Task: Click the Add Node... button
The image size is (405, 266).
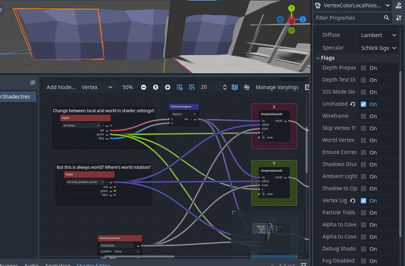Action: (x=62, y=87)
